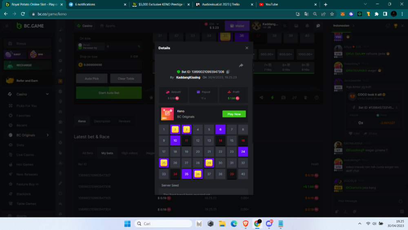Select keno number 24 tile
This screenshot has height=230, width=408.
click(243, 152)
